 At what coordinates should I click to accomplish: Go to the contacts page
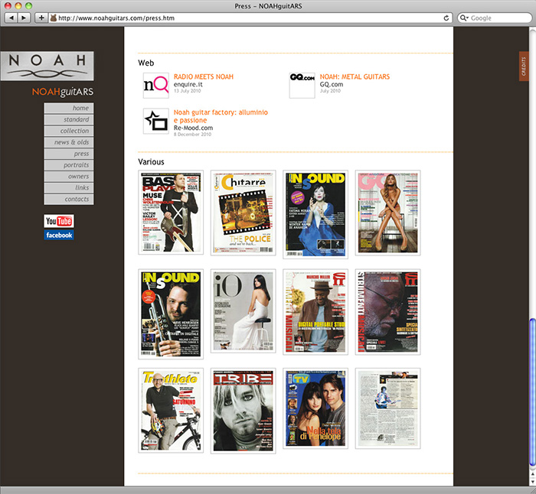point(69,199)
